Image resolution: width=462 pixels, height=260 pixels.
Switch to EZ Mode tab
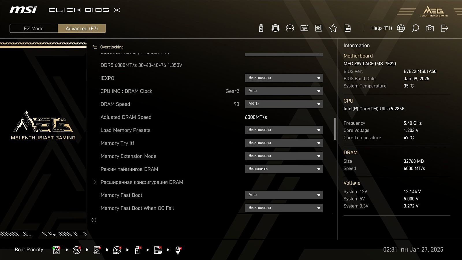[x=34, y=29]
